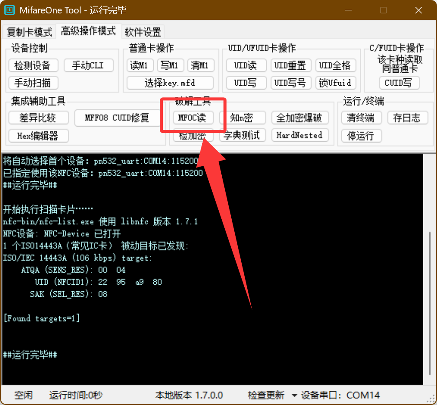Viewport: 437px width, 405px height.
Task: Select the 高级操作模式 tab
Action: click(x=88, y=31)
